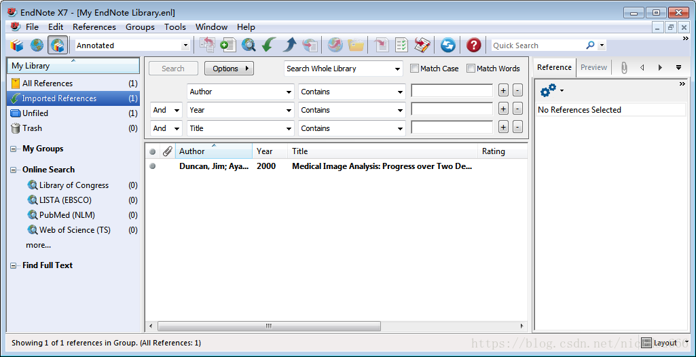Toggle read status dot of Duncan reference
This screenshot has height=357, width=696.
point(153,166)
